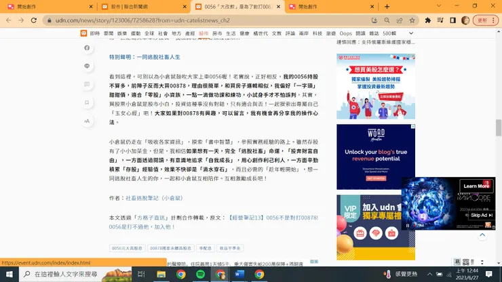Share the article on Facebook

click(87, 47)
